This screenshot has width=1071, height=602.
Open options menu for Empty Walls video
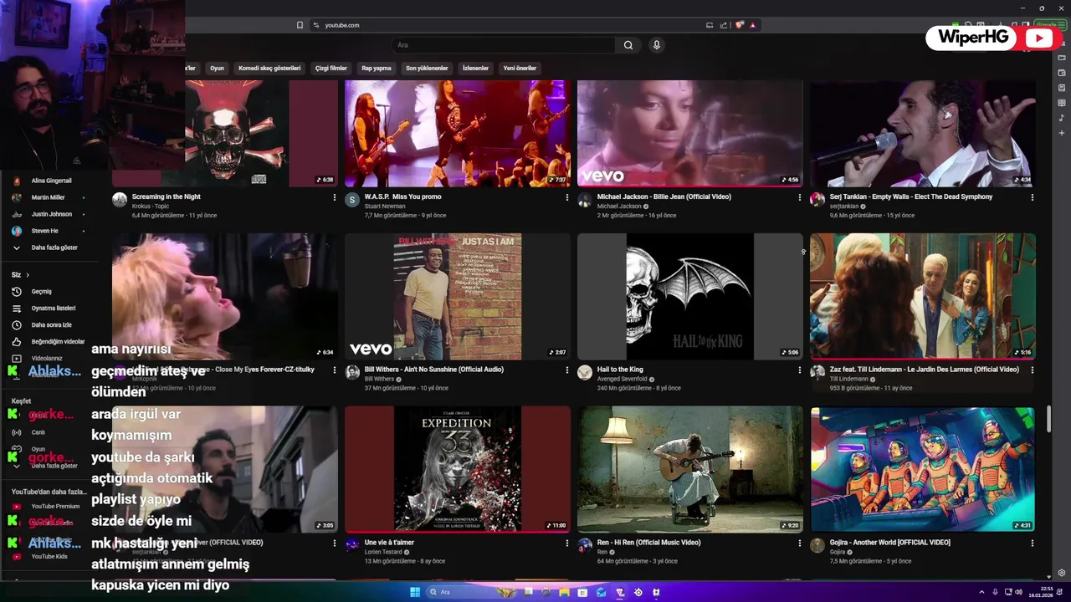click(1032, 198)
